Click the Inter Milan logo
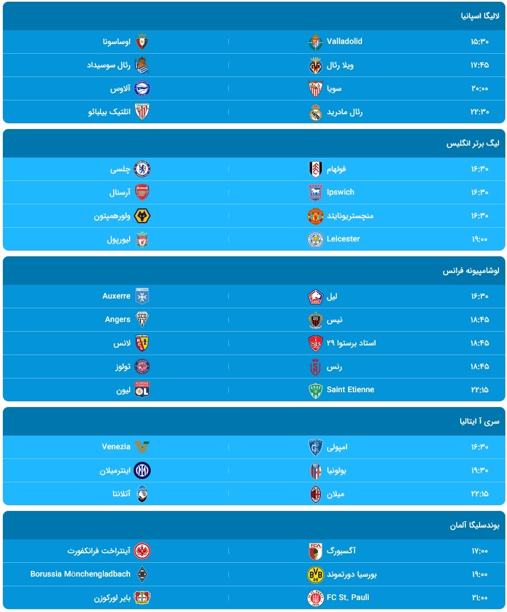The width and height of the screenshot is (507, 612). [x=142, y=470]
